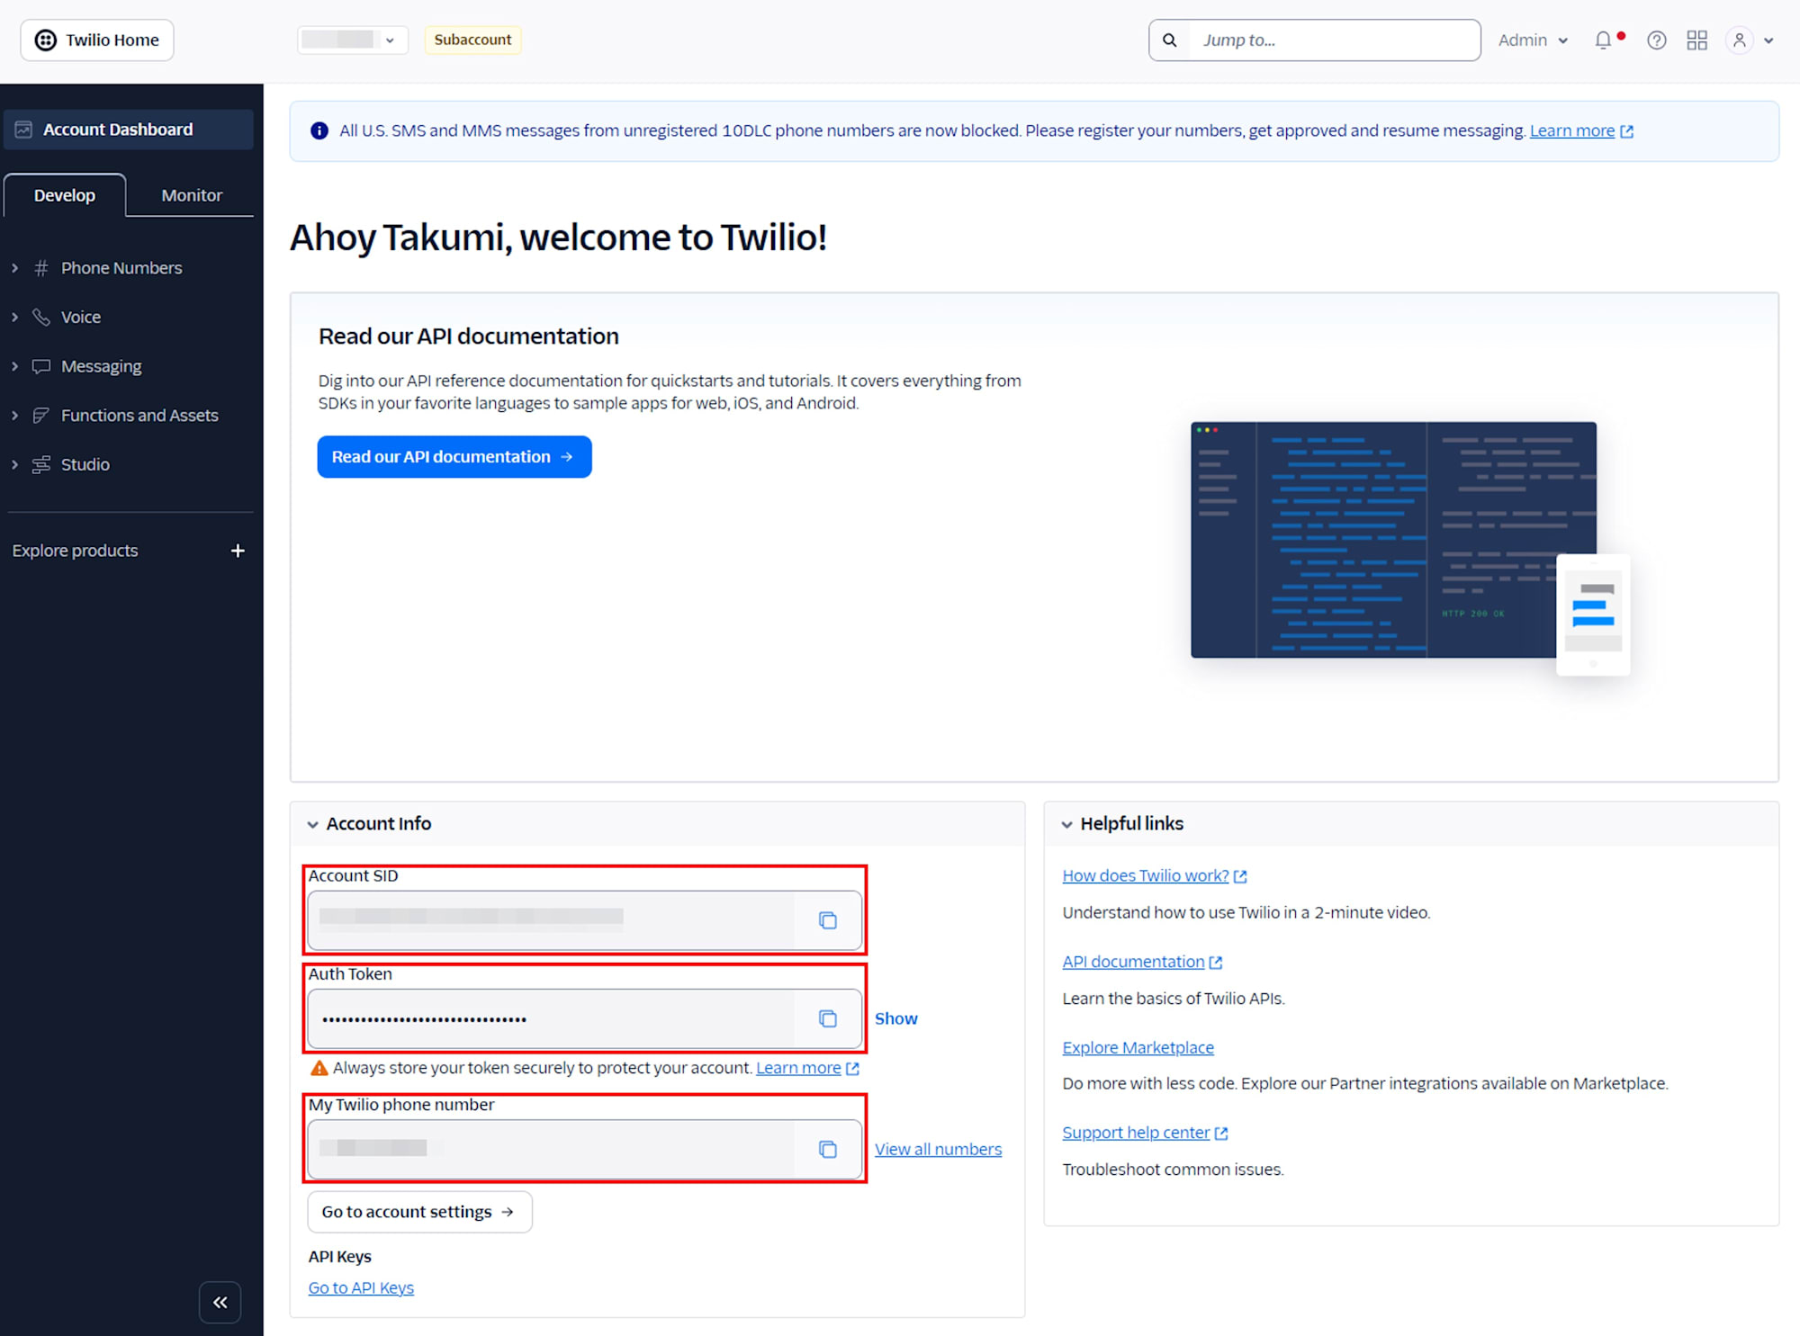Viewport: 1800px width, 1336px height.
Task: Expand the Functions and Assets chevron
Action: click(14, 415)
